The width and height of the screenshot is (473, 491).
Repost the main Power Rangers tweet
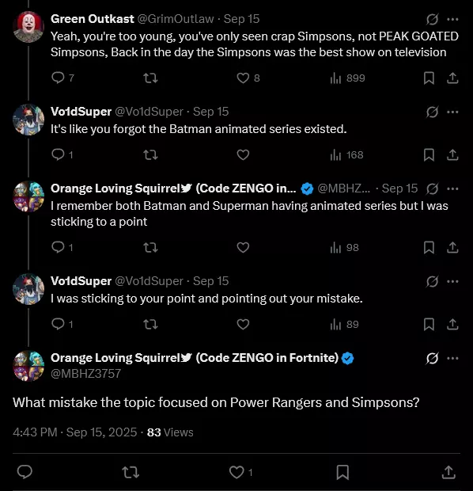131,472
